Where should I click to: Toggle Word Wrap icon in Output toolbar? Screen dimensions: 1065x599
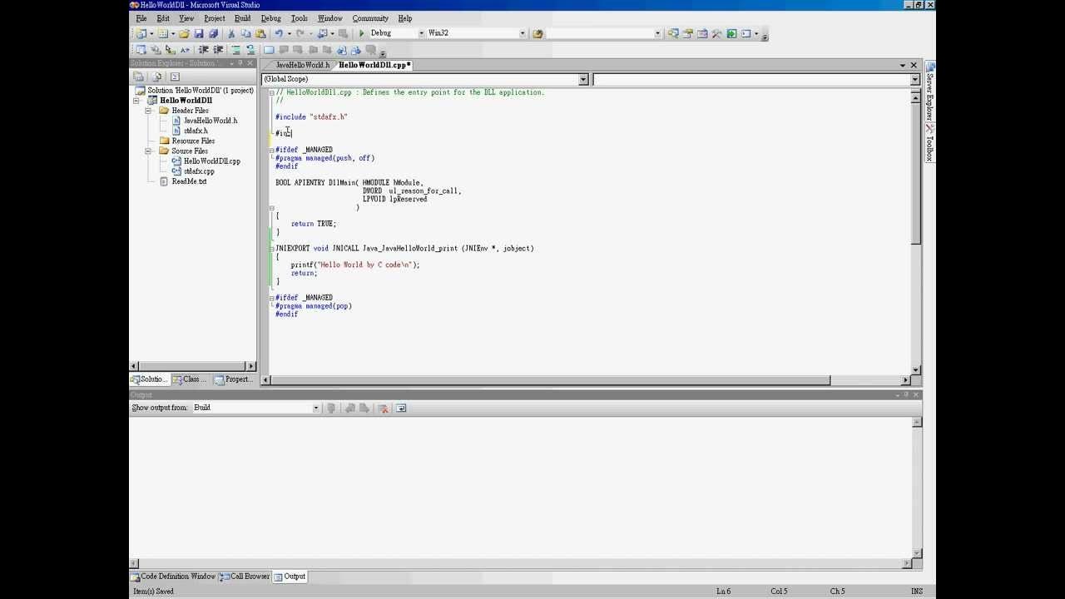401,408
